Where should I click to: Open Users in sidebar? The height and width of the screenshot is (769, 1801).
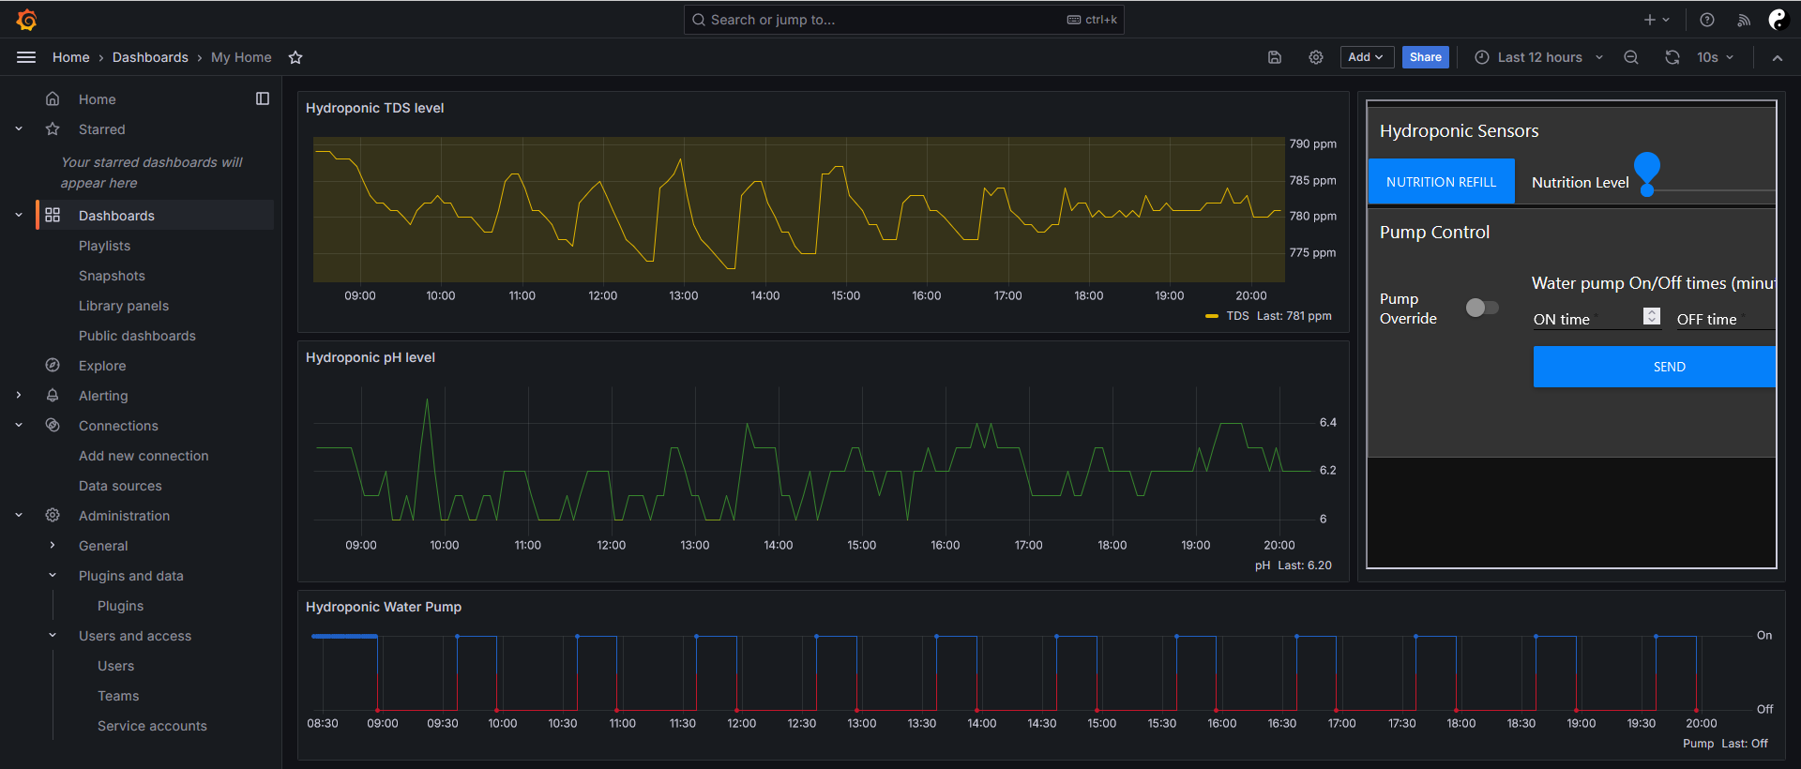(115, 666)
